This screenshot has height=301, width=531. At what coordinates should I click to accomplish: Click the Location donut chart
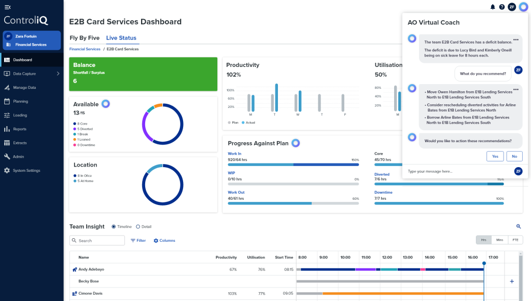[162, 185]
